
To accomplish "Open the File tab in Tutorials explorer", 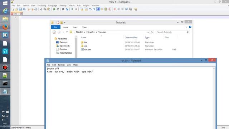I will [56, 27].
